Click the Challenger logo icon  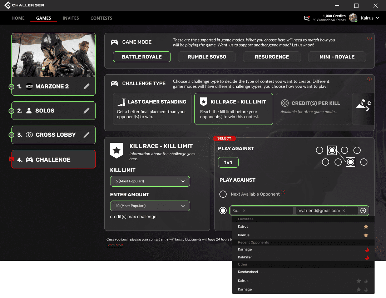coord(8,5)
